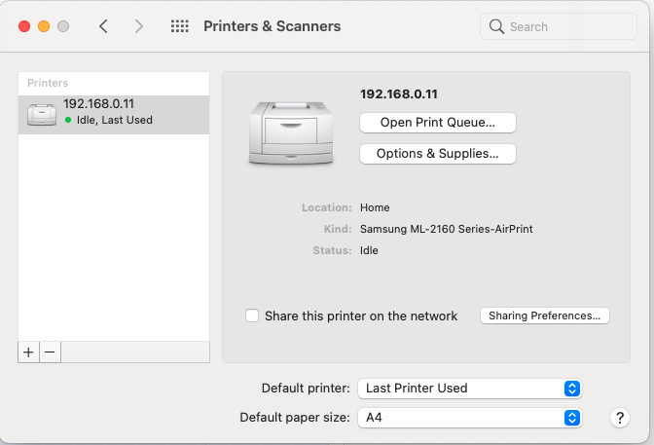Minimize the window with the yellow button
This screenshot has width=654, height=445.
pos(44,26)
